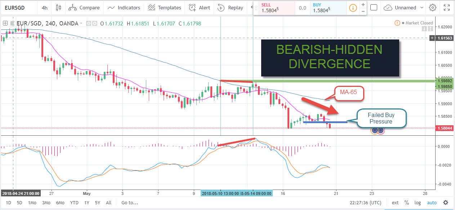Open indicator Templates menu
This screenshot has width=455, height=210.
coord(164,8)
